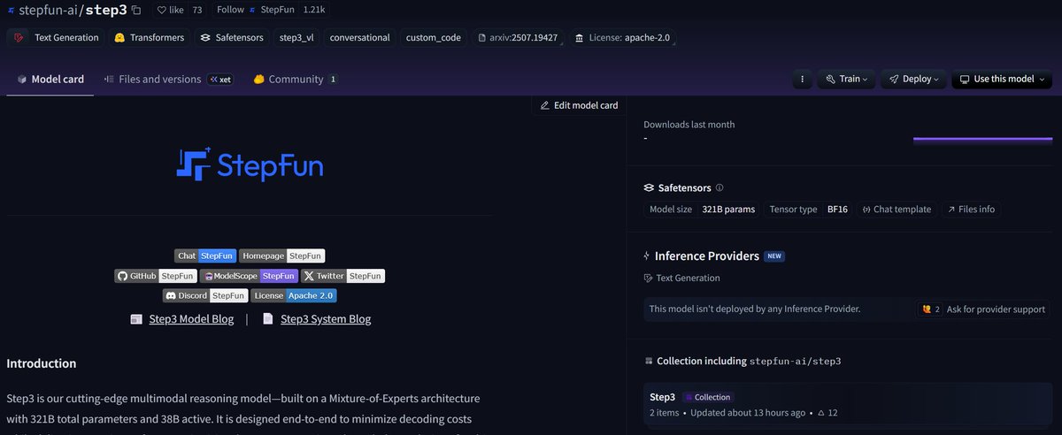Copy model name icon next to step3
Image resolution: width=1062 pixels, height=435 pixels.
(x=135, y=11)
